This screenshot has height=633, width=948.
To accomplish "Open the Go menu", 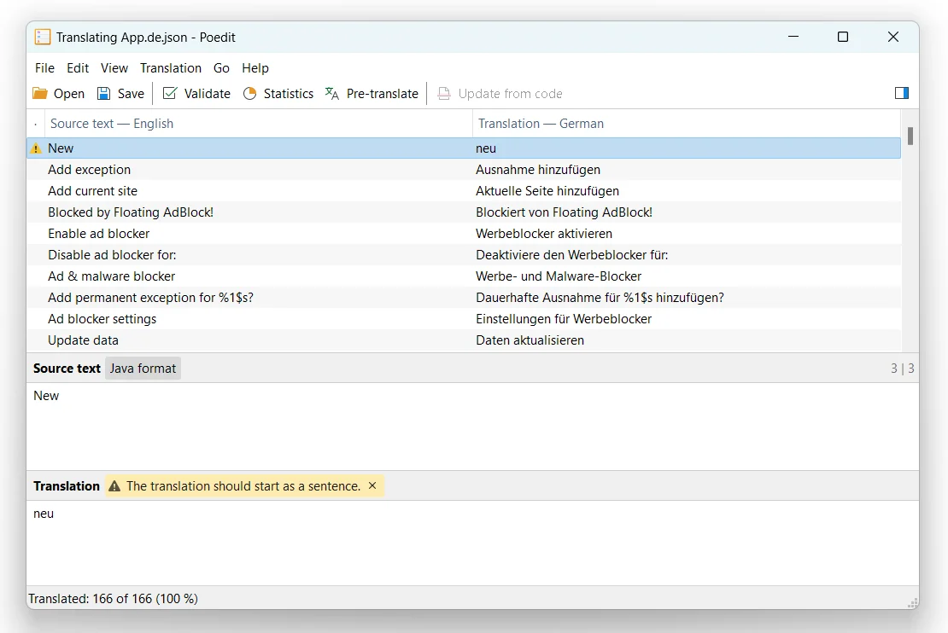I will click(221, 67).
